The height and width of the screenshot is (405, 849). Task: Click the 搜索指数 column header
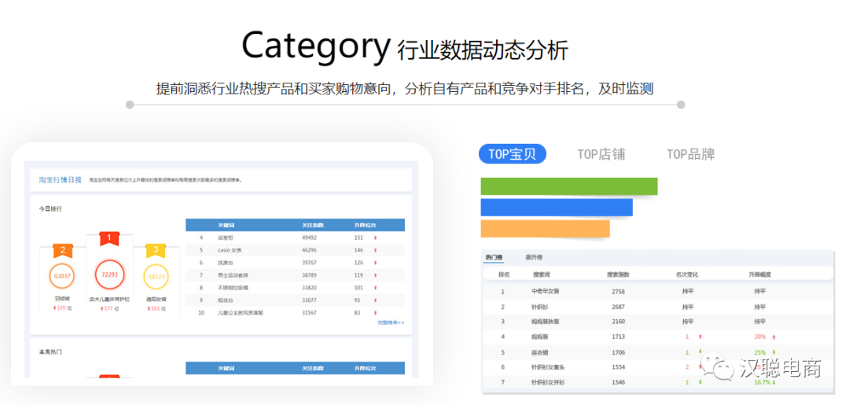(618, 274)
